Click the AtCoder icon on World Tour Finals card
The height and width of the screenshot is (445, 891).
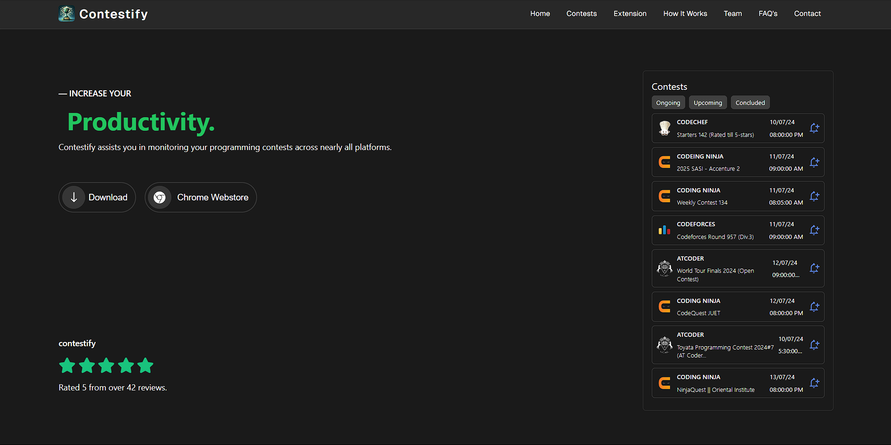click(664, 268)
